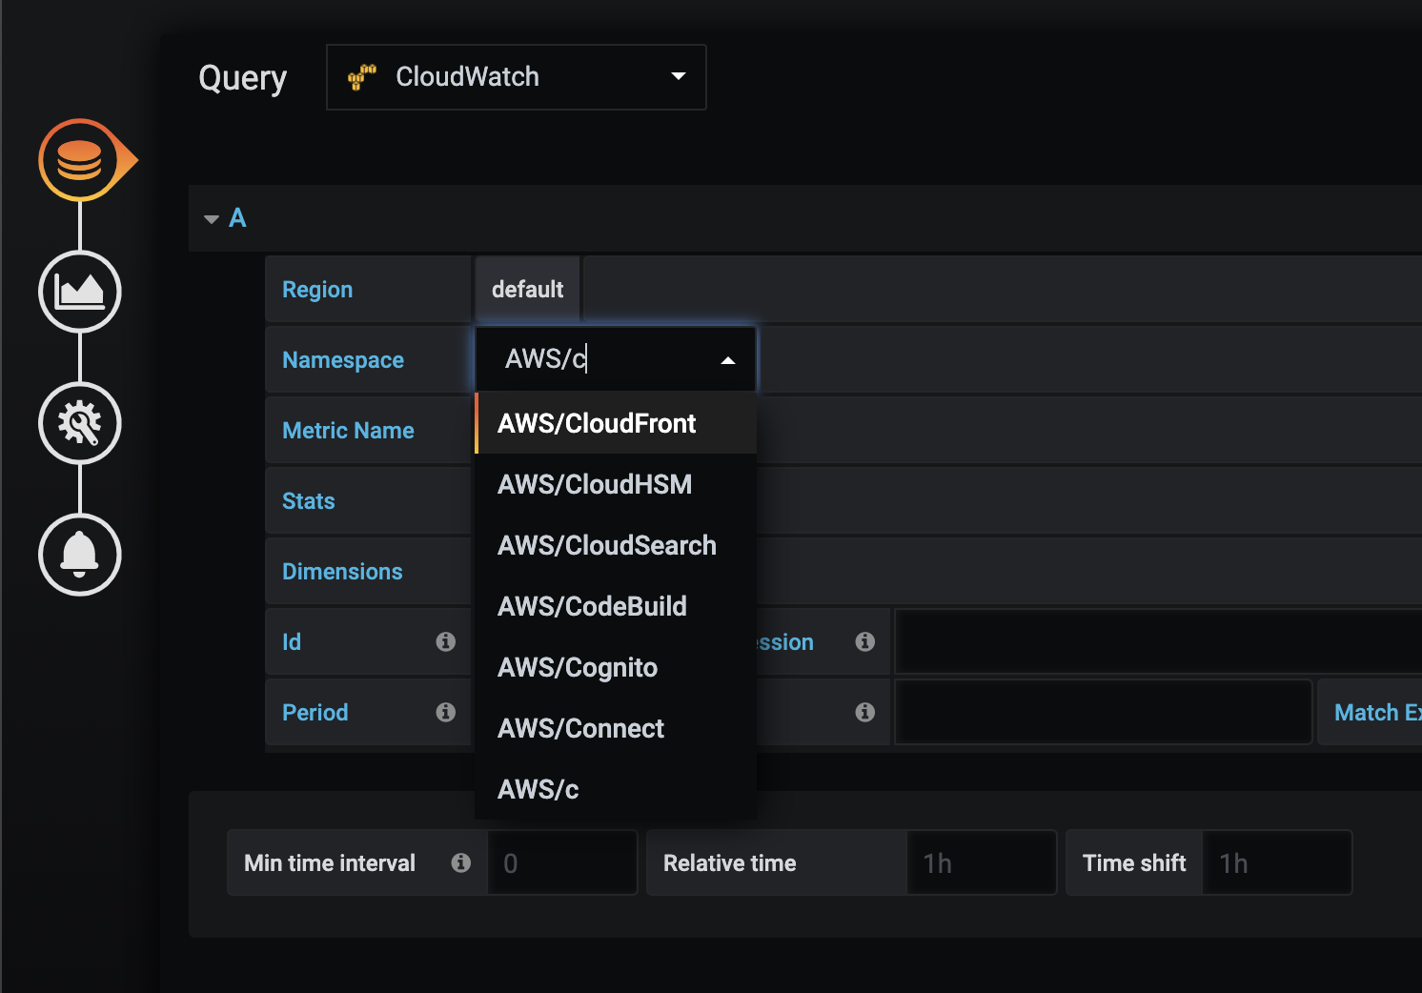Click the info icon beside the Id field

click(445, 641)
